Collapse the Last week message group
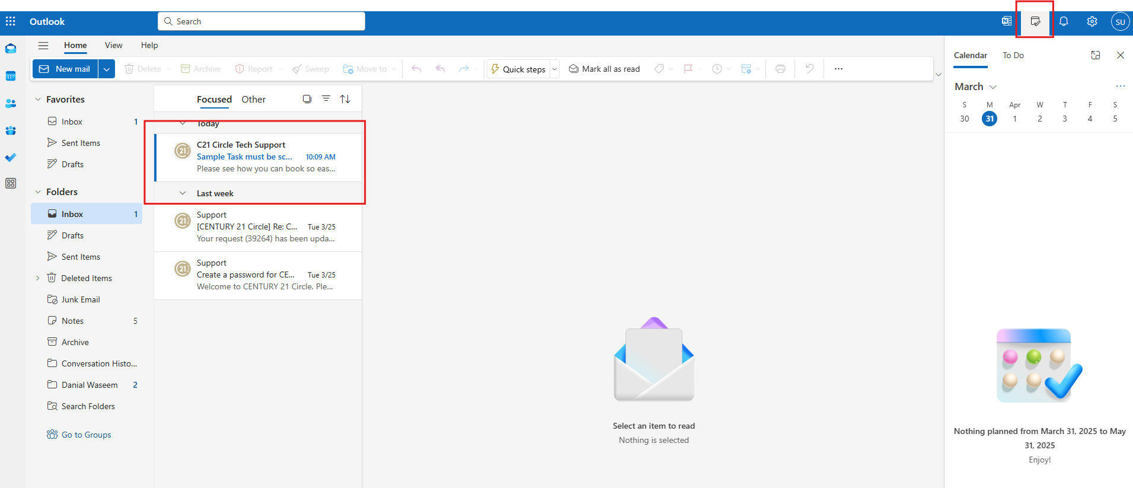 click(183, 193)
